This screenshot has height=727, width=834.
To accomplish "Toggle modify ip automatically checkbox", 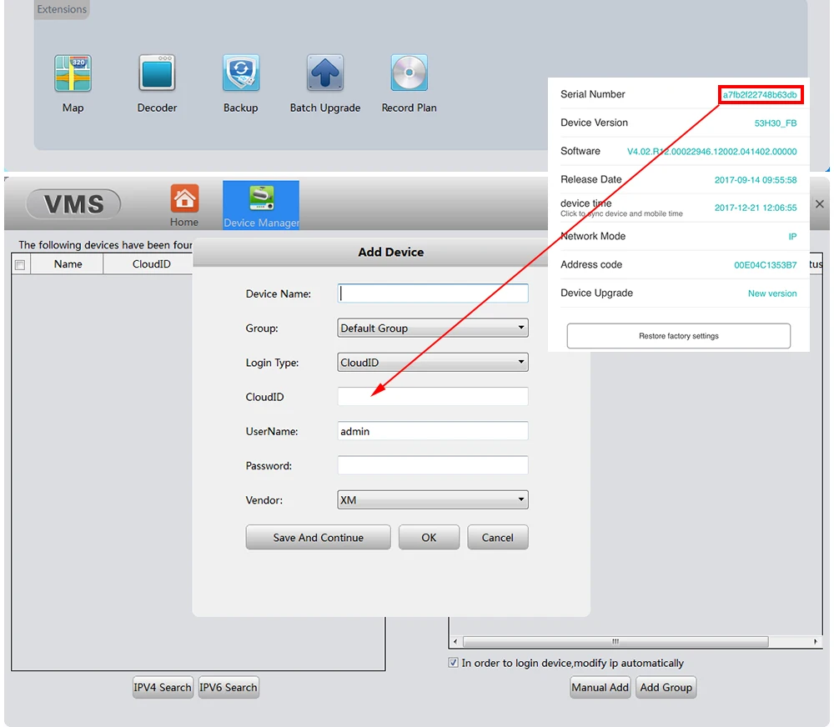I will (453, 663).
